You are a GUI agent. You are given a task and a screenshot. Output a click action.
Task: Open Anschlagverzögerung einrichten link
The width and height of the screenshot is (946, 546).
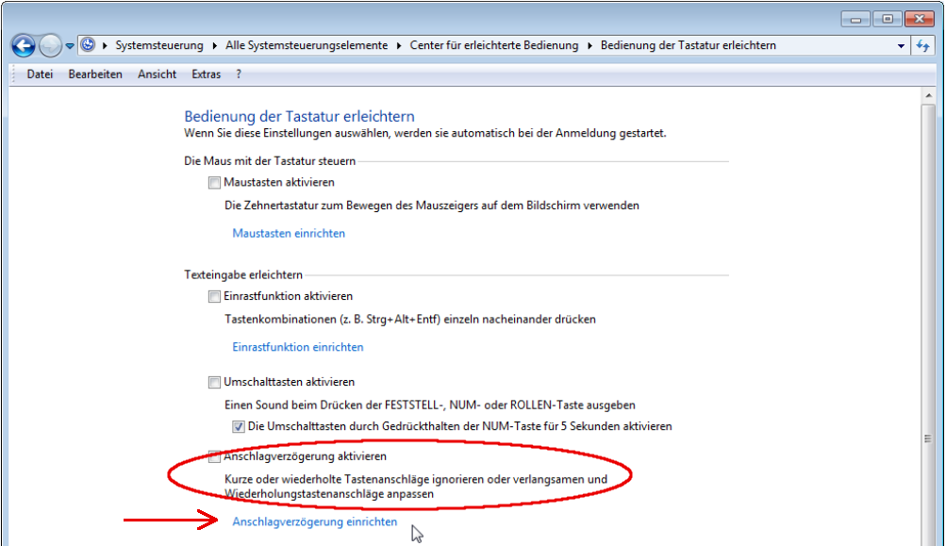coord(315,521)
